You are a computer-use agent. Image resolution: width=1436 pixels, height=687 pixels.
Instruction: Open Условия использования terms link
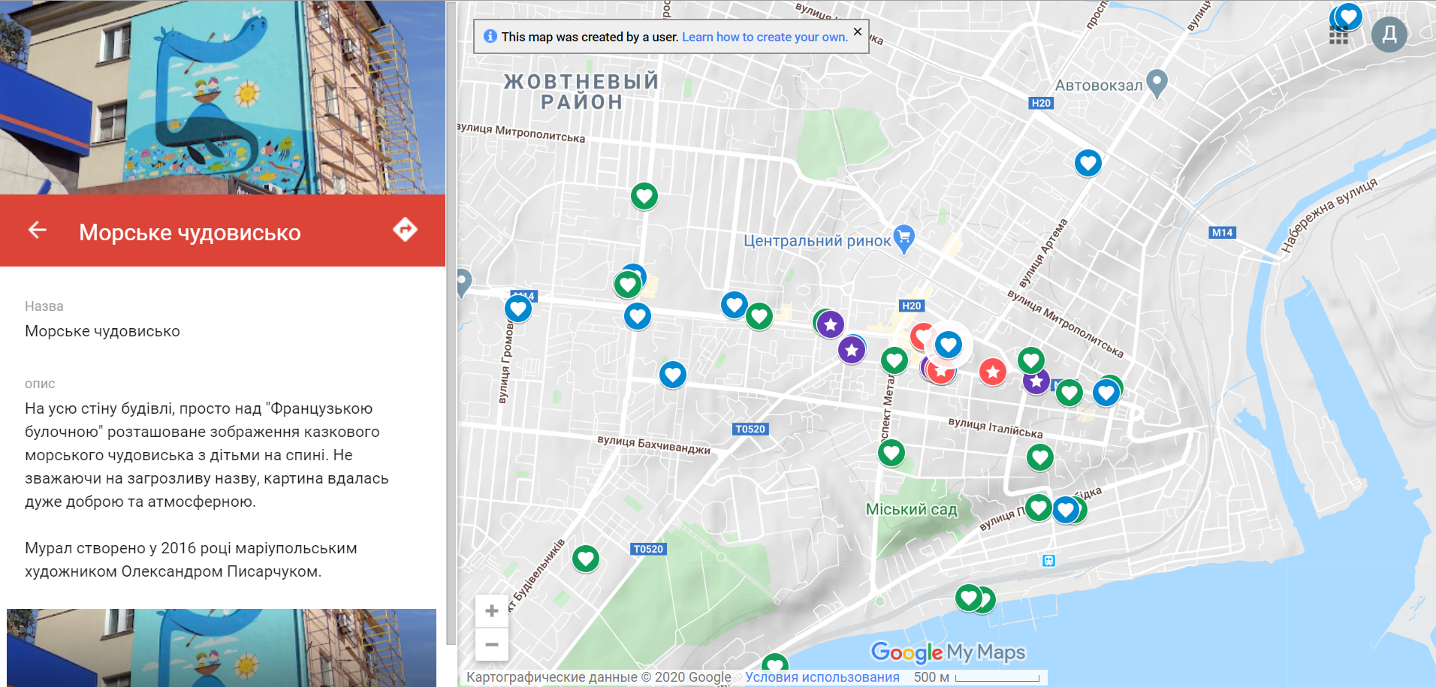coord(822,677)
